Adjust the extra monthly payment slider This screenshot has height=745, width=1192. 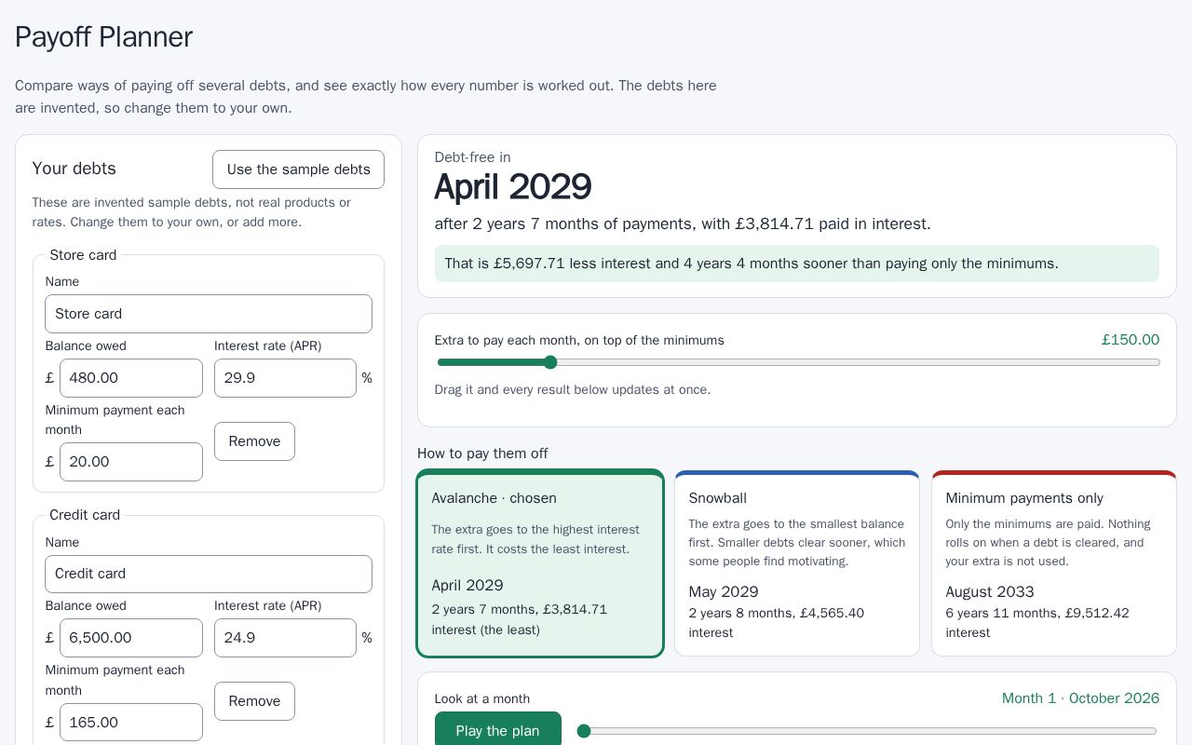click(799, 362)
